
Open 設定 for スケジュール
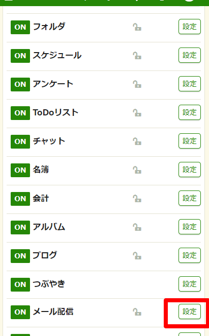pyautogui.click(x=190, y=55)
